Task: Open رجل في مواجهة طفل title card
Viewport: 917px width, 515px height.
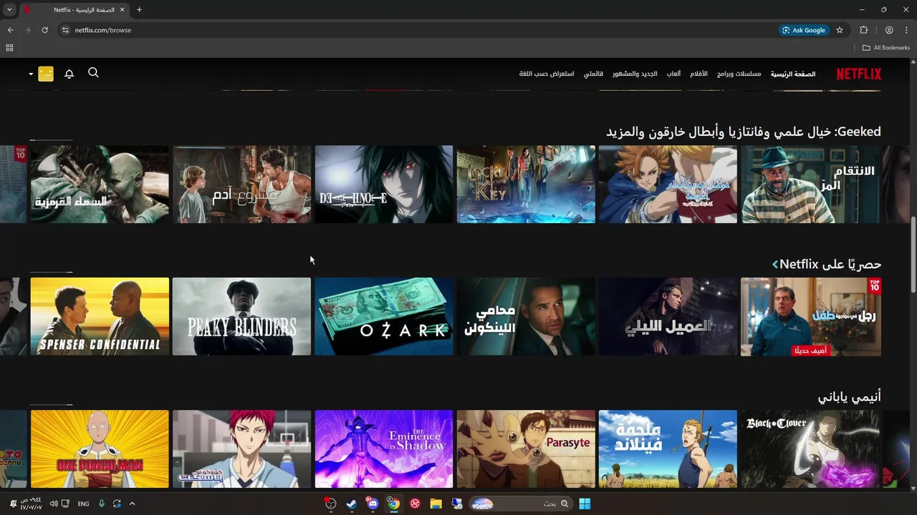Action: pos(810,317)
